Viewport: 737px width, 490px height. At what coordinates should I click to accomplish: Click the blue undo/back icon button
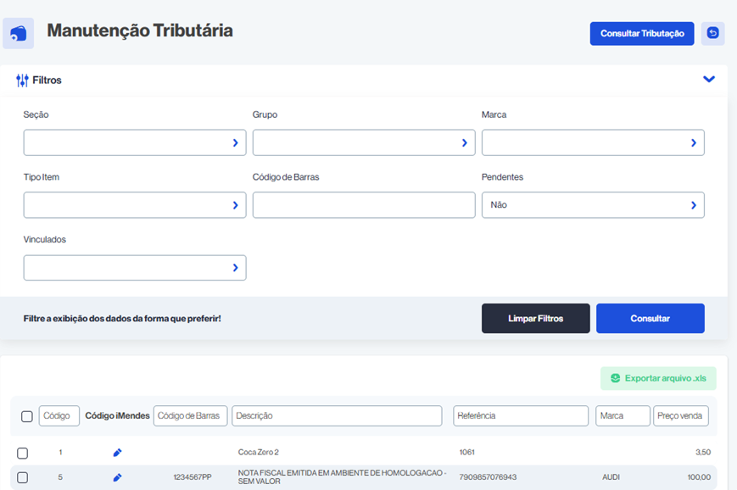712,33
